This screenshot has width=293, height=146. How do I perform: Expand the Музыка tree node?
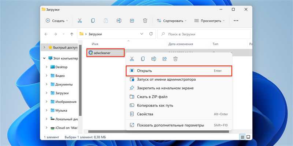[x=47, y=110]
